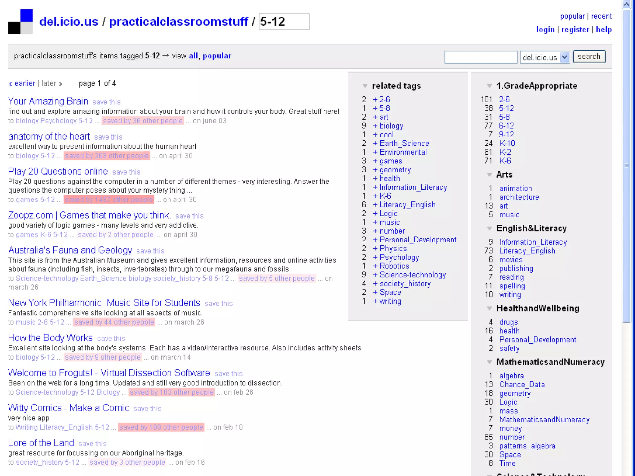
Task: Open How the Body Works bookmark
Action: click(50, 338)
